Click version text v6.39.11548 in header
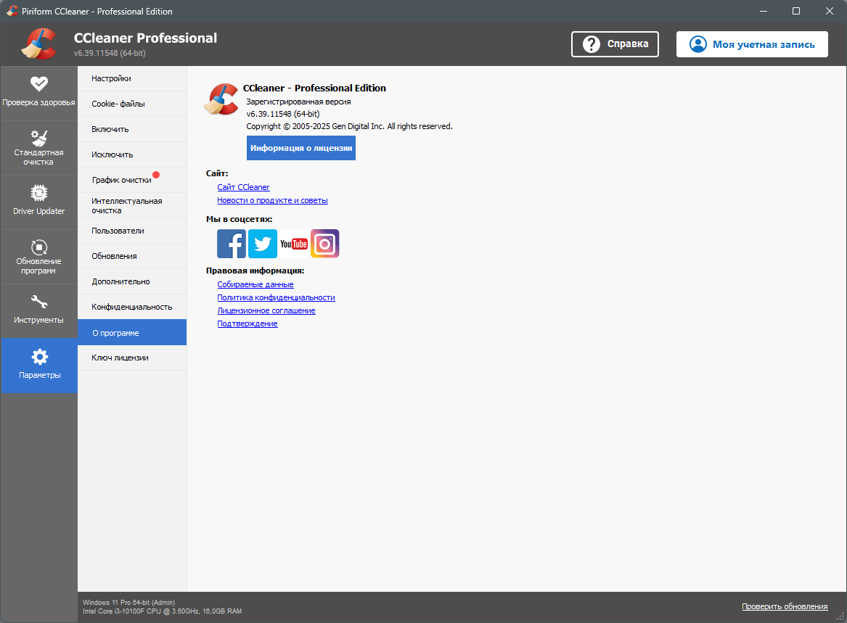 coord(110,53)
